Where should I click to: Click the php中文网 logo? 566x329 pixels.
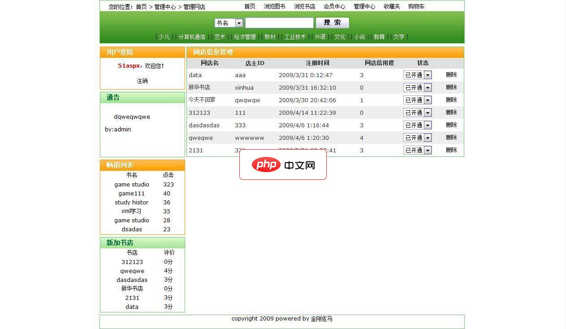283,164
